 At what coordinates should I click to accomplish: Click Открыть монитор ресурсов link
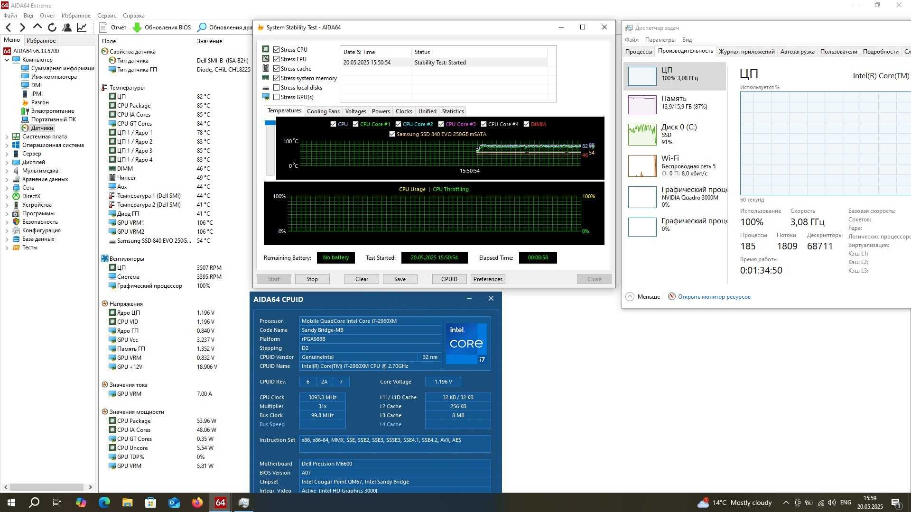pyautogui.click(x=714, y=297)
